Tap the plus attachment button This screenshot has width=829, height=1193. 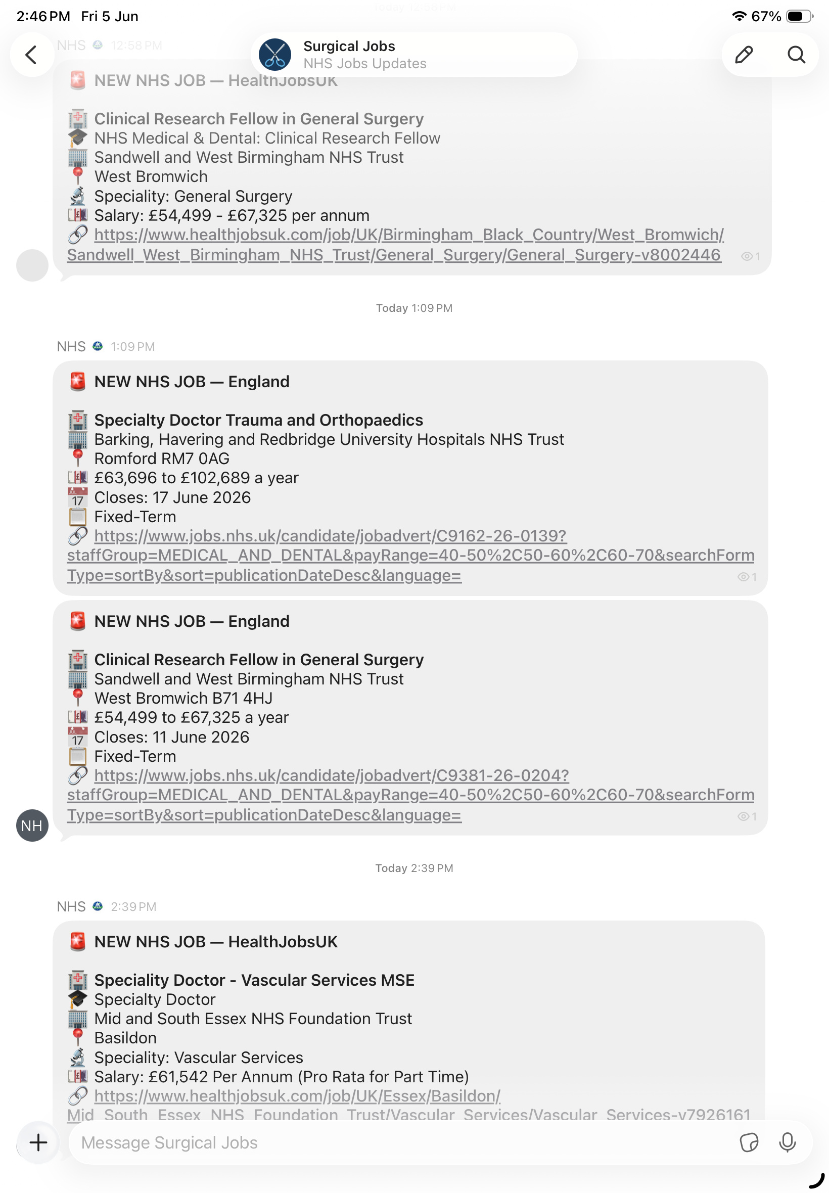38,1142
